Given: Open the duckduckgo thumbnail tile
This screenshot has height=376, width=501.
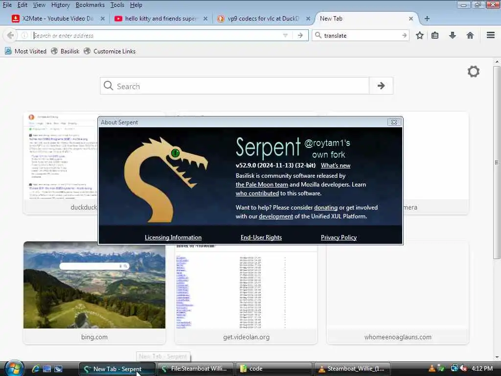Looking at the screenshot, I should coord(61,163).
